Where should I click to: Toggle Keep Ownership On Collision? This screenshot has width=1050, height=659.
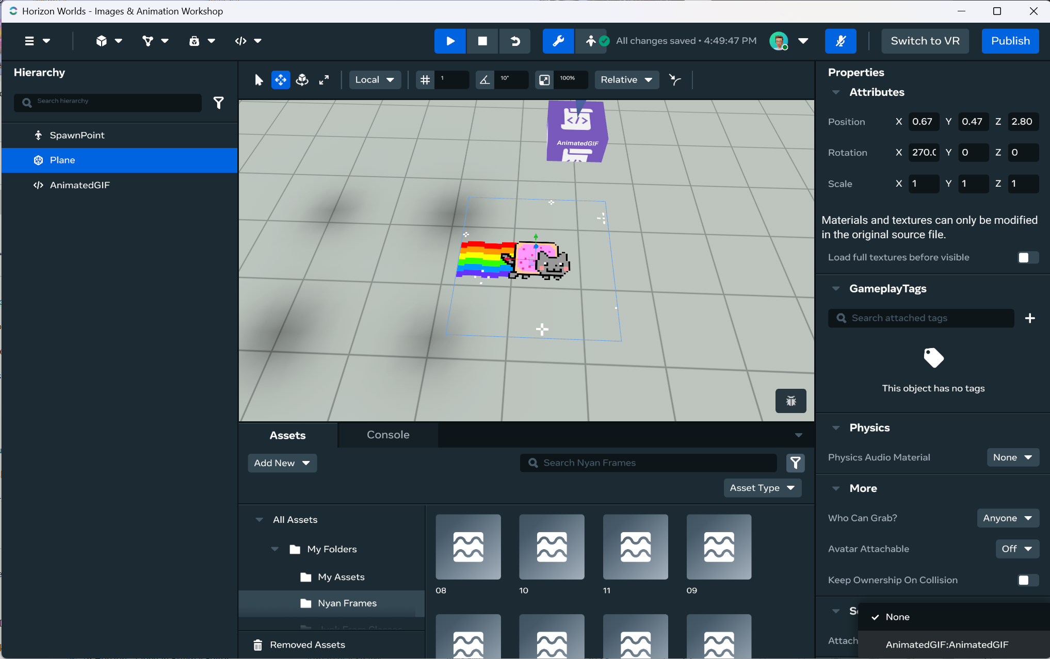pos(1027,580)
